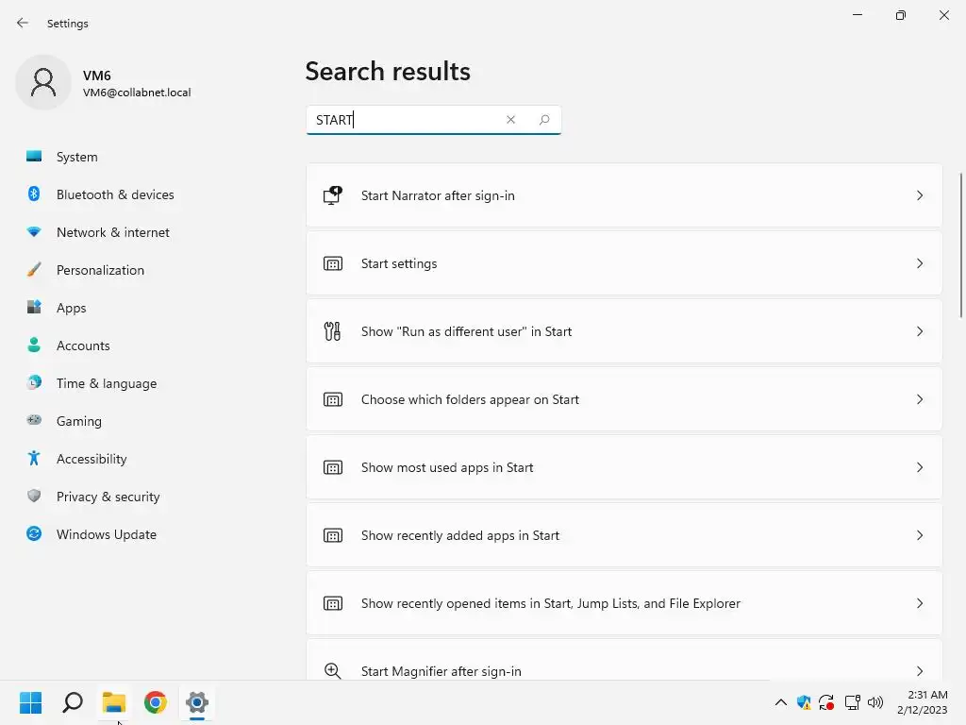Select Personalization in the sidebar

[x=100, y=270]
